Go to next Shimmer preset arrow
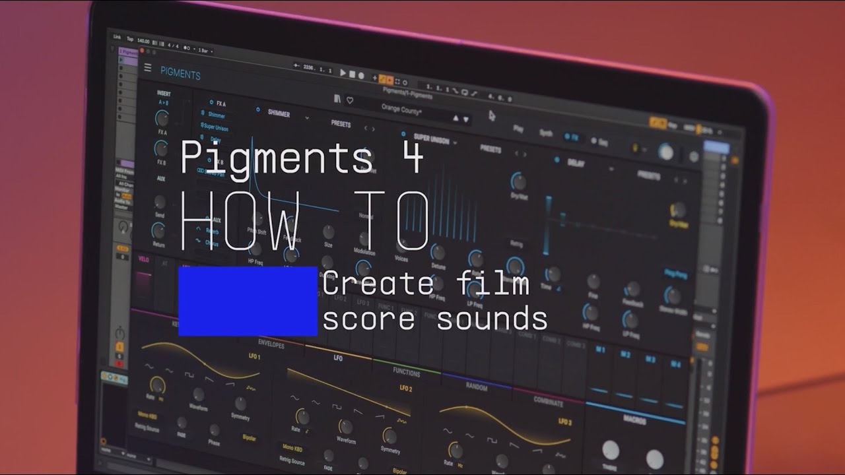 coord(373,129)
